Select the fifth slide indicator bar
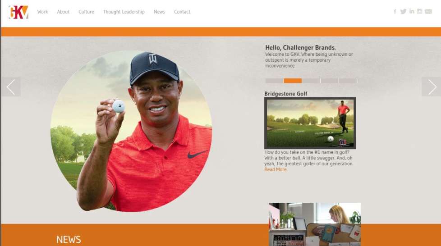This screenshot has height=246, width=441. coord(348,81)
